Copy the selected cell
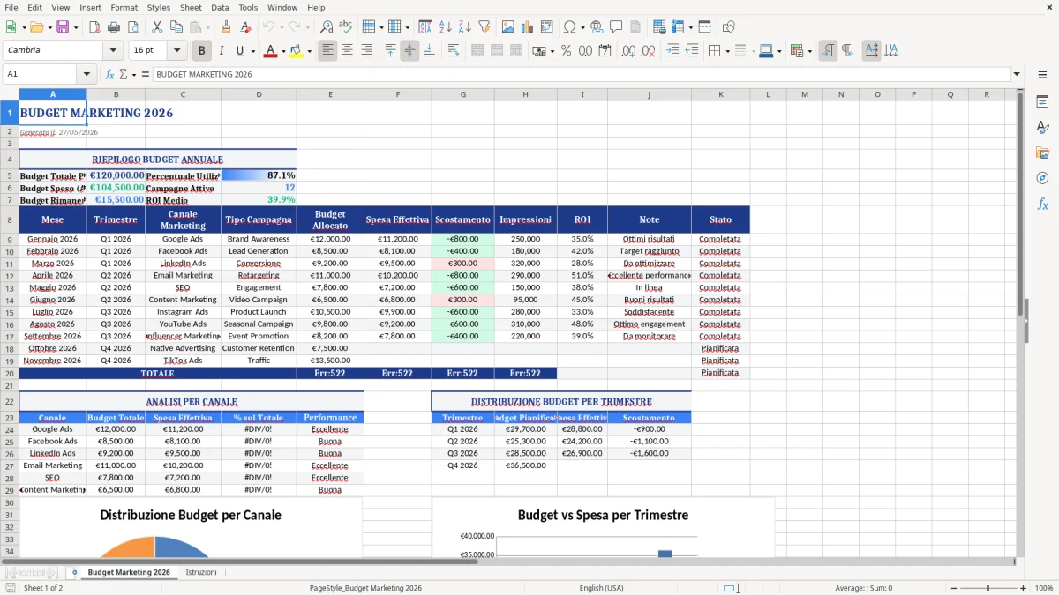Screen dimensions: 1059x595 (176, 27)
